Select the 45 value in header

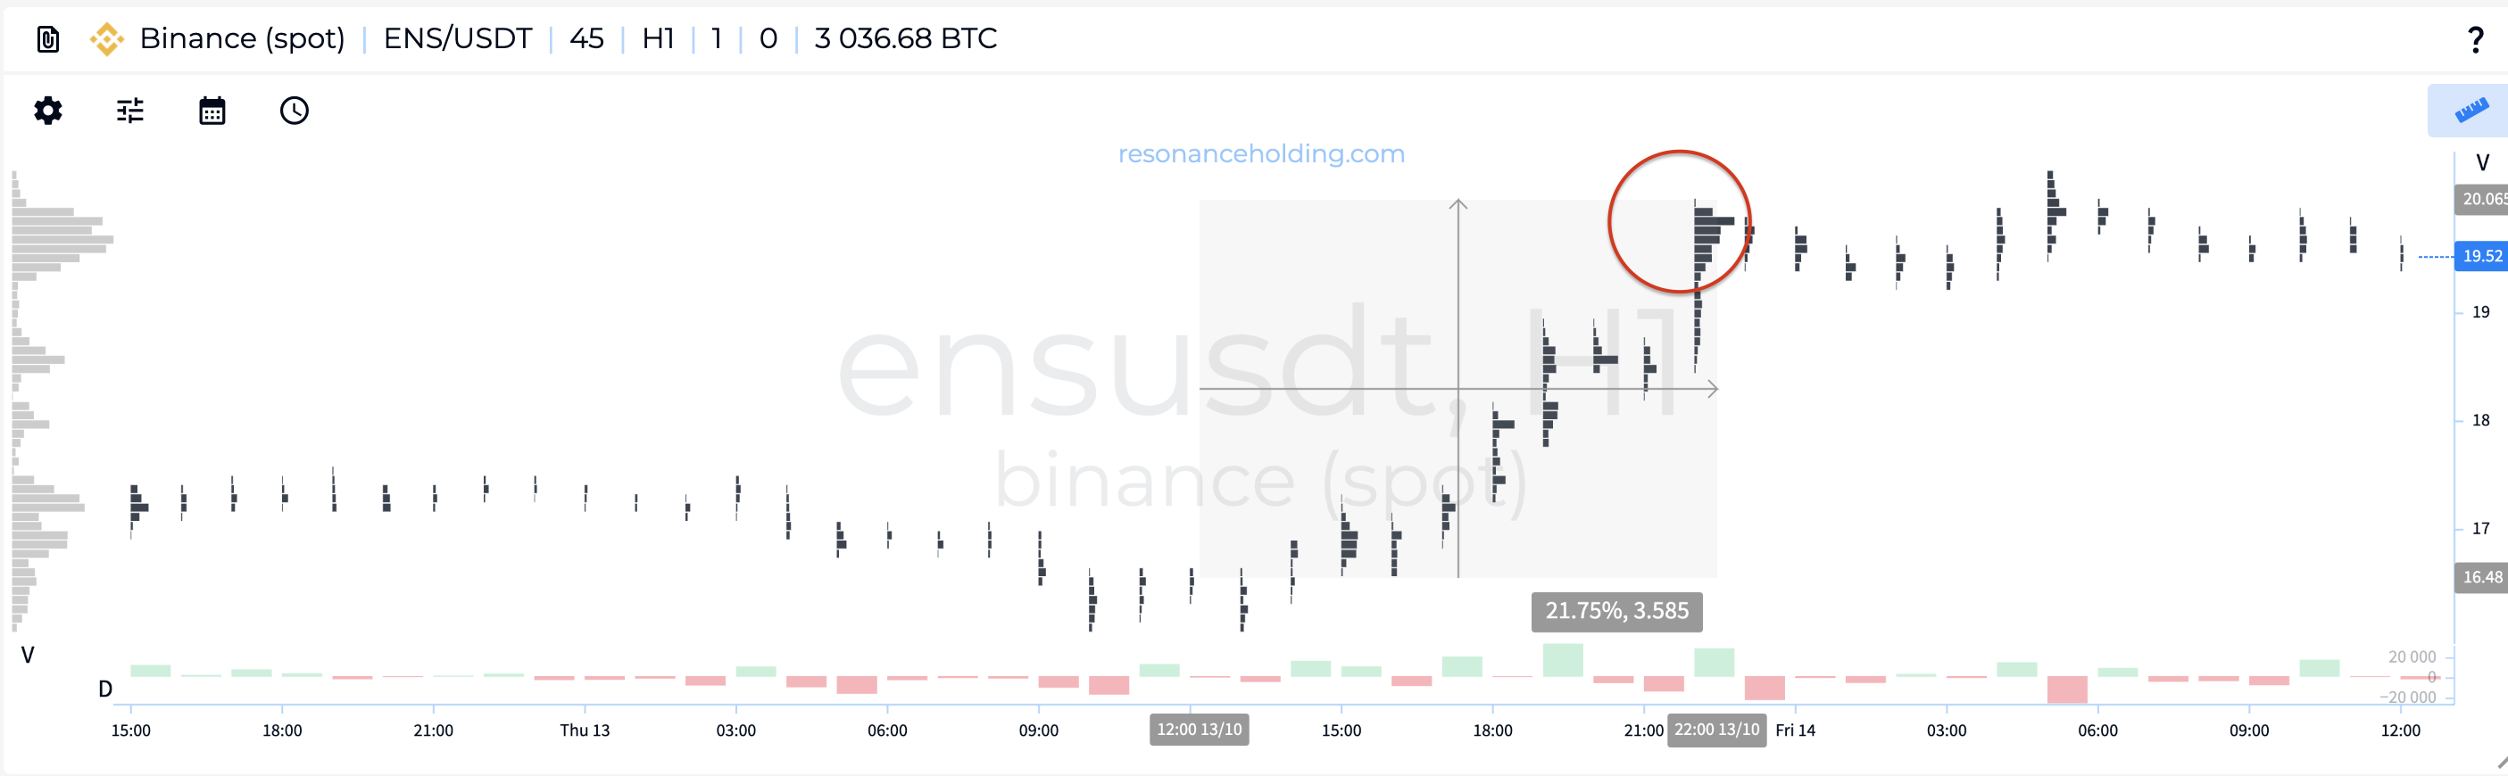pos(586,39)
